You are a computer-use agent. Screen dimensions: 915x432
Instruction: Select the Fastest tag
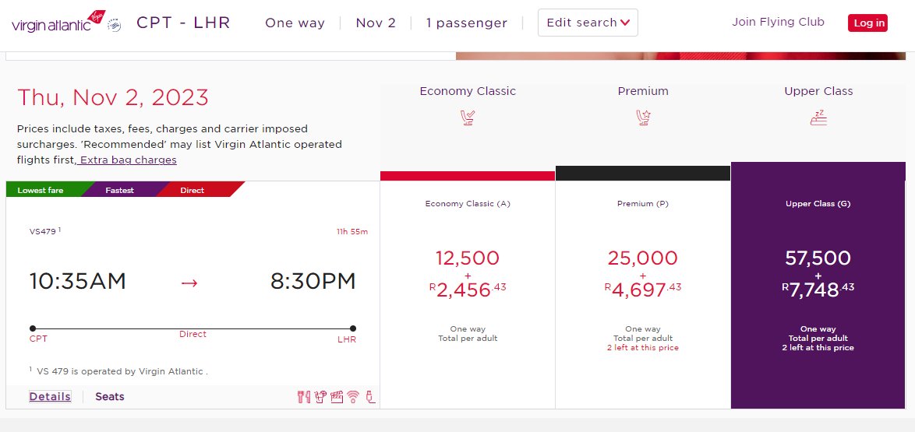coord(119,190)
